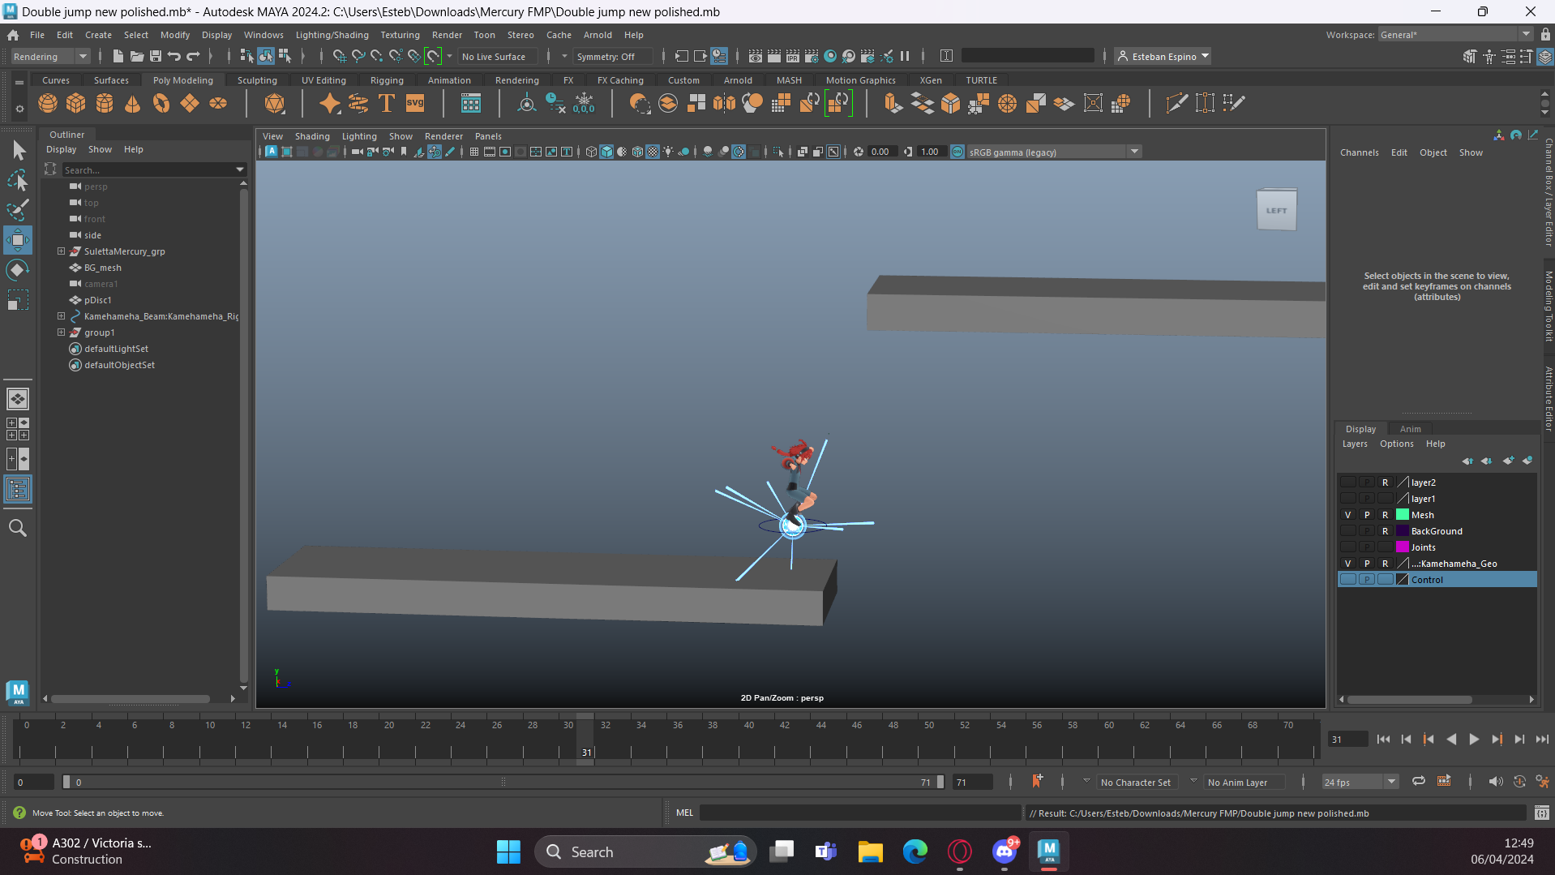Toggle visibility of Mesh layer
The image size is (1555, 875).
click(1348, 515)
